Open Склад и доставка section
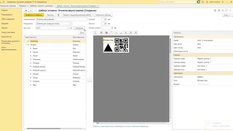Image resolution: width=233 pixels, height=131 pixels. coord(8,32)
